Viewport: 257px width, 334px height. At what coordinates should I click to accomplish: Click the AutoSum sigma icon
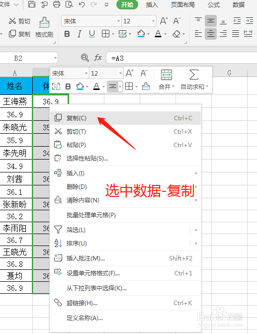click(x=194, y=75)
